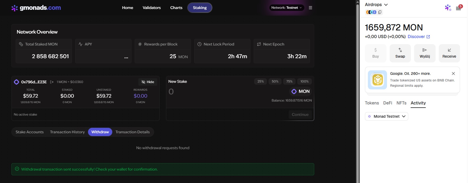Dismiss the Google. Oil. 260+ more banner
Viewport: 468px width, 183px height.
tap(453, 74)
